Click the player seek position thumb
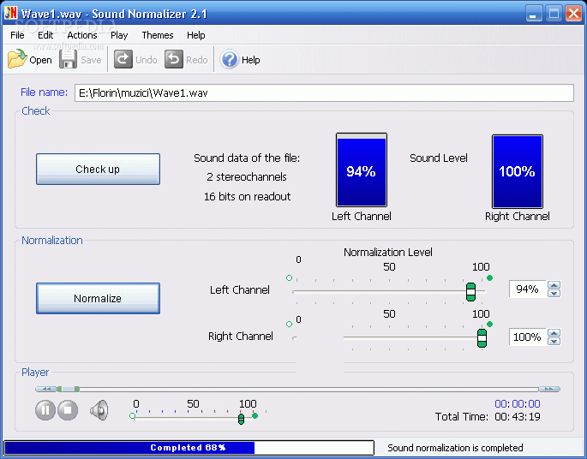Screen dimensions: 587x459 point(69,389)
